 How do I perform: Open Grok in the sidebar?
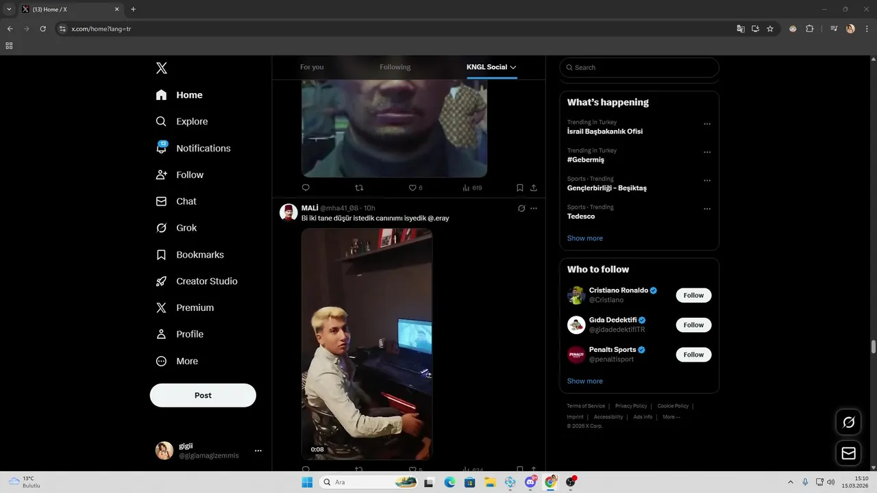[177, 228]
